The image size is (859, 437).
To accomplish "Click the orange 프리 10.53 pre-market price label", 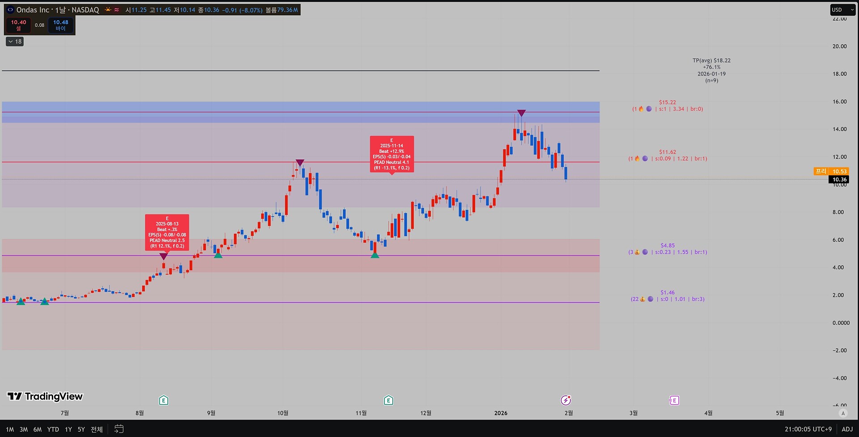I will (831, 171).
